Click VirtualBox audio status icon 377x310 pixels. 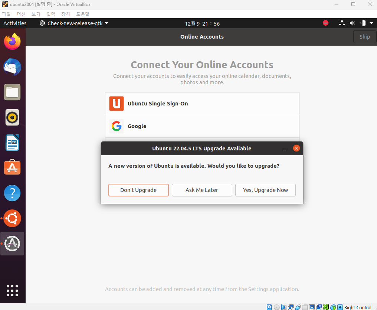pyautogui.click(x=284, y=307)
